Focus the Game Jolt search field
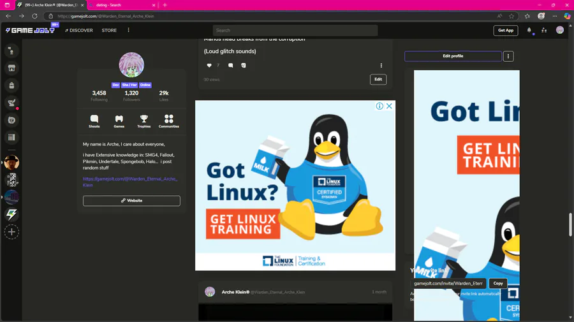 295,31
